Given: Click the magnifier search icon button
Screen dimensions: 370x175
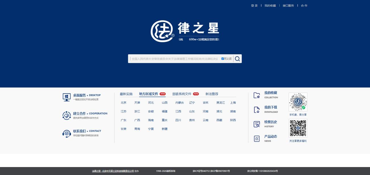Looking at the screenshot, I should point(237,59).
